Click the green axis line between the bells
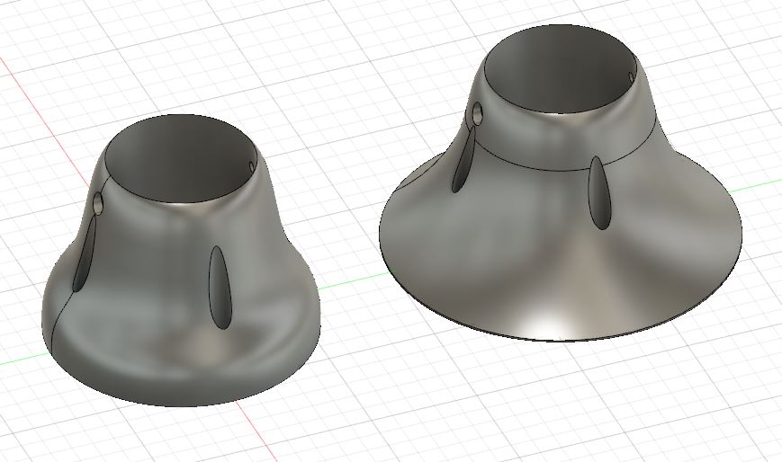 tap(349, 281)
